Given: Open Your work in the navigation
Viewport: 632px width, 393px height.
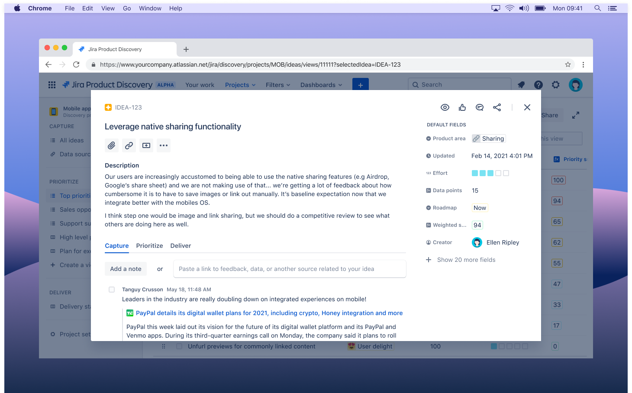Looking at the screenshot, I should pyautogui.click(x=200, y=85).
